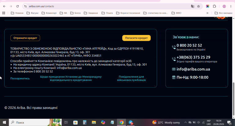235x126 pixels.
Task: Open the Windows Start menu
Action: (4, 122)
